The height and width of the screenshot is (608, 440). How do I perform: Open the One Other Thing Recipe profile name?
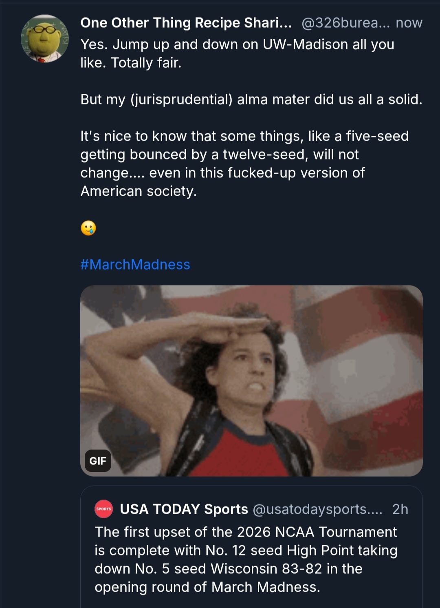click(x=186, y=23)
